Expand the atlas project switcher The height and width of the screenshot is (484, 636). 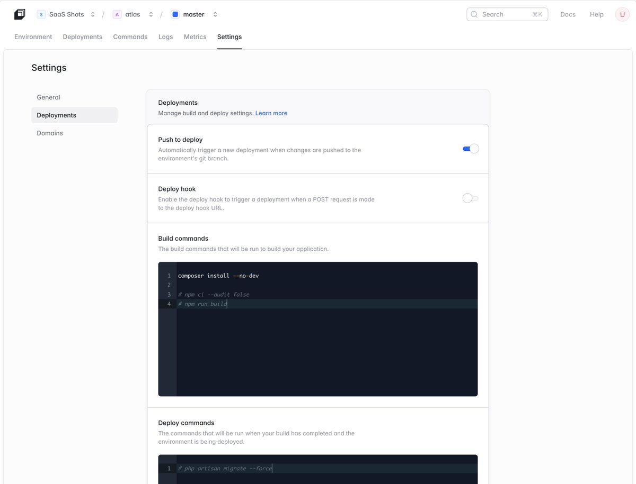click(151, 14)
